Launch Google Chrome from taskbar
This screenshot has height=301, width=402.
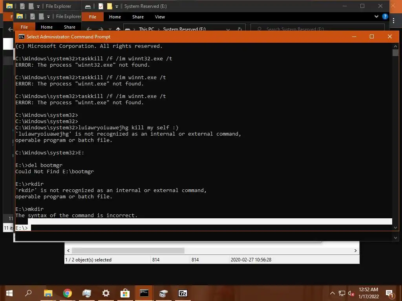(67, 293)
